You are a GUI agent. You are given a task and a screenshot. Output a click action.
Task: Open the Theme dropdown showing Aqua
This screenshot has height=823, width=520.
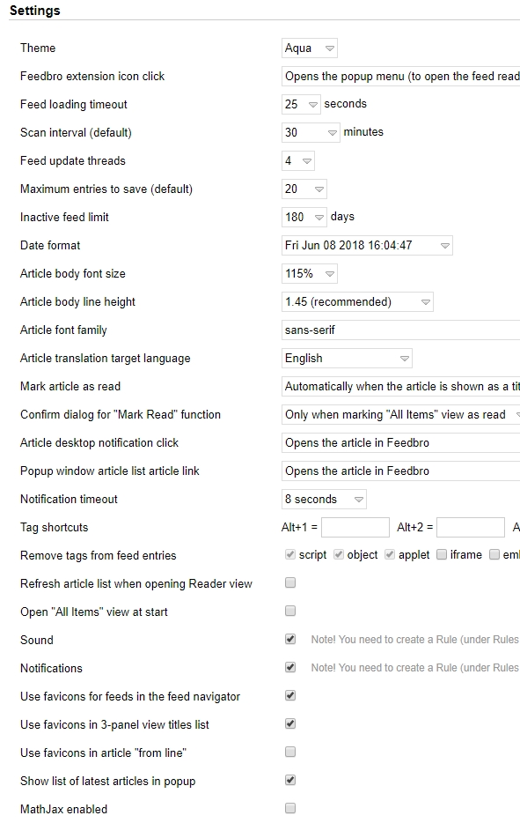tap(310, 48)
